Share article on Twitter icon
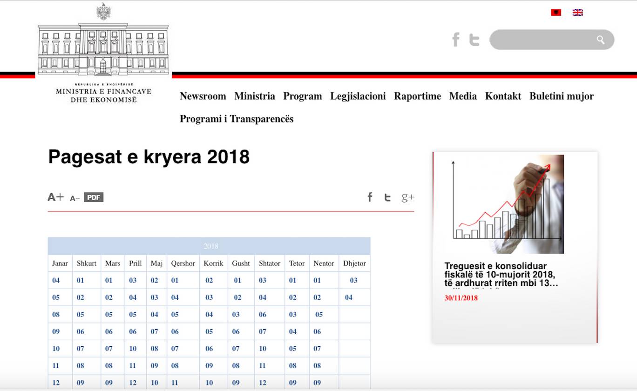Viewport: 637px width, 391px height. click(x=387, y=197)
